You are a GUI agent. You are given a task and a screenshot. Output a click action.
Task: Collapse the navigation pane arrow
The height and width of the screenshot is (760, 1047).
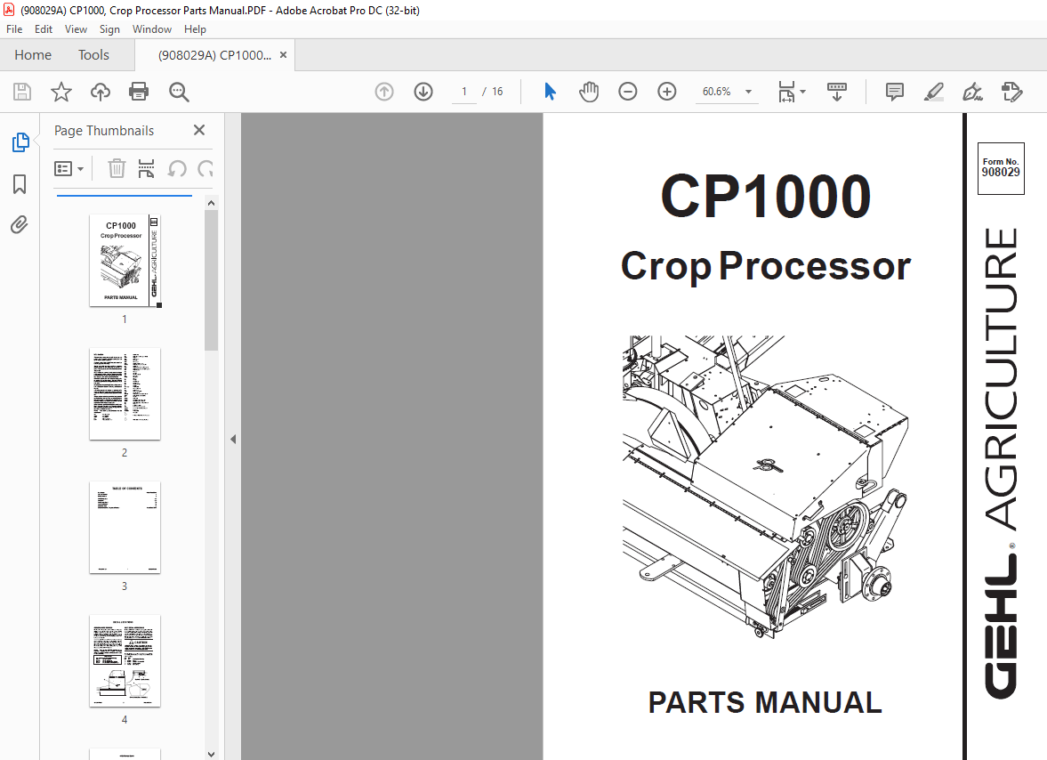point(233,439)
